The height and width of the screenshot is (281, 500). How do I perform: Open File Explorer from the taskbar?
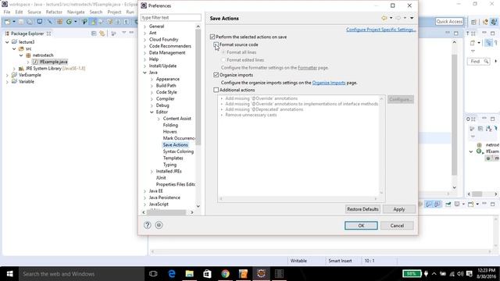[x=189, y=274]
